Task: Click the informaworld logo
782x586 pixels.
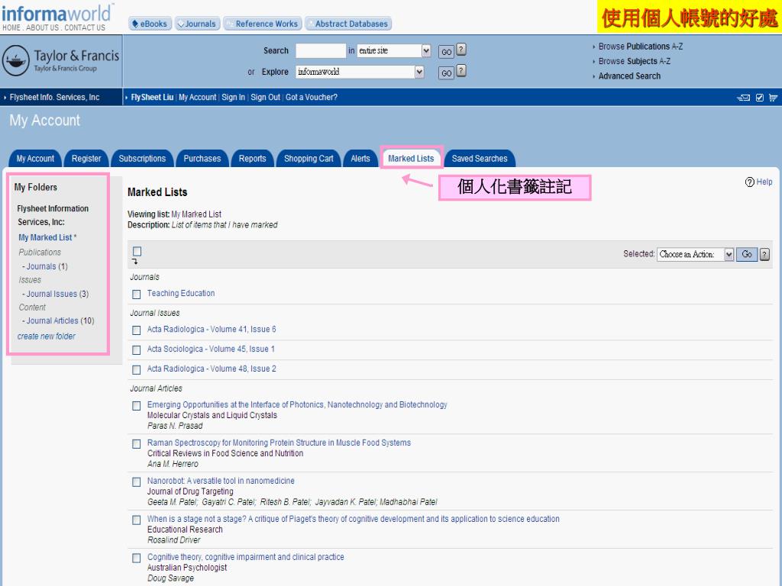Action: [57, 14]
